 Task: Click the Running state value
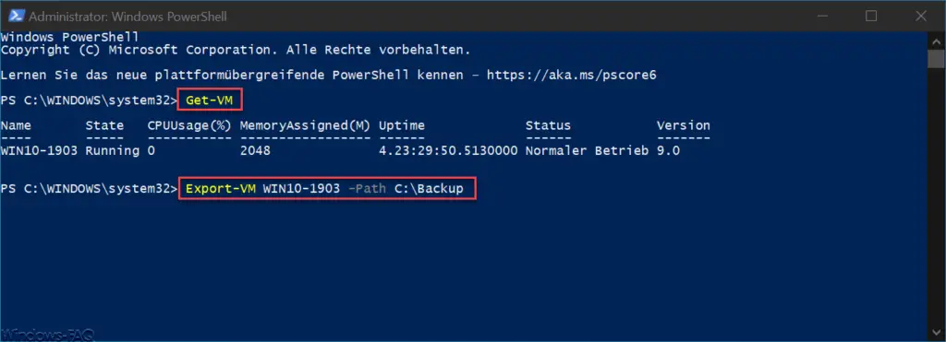[x=112, y=150]
